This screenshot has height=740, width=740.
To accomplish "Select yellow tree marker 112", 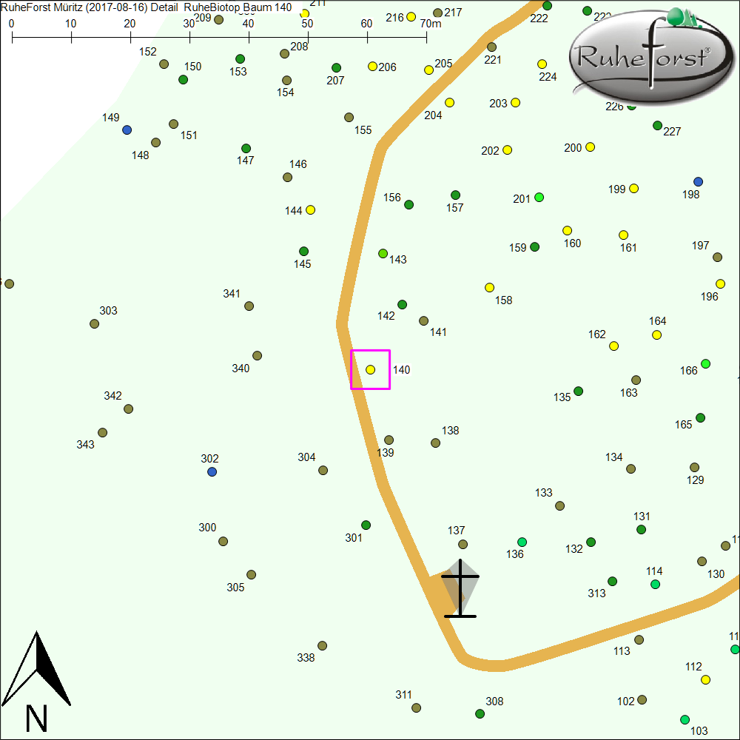I will point(705,679).
